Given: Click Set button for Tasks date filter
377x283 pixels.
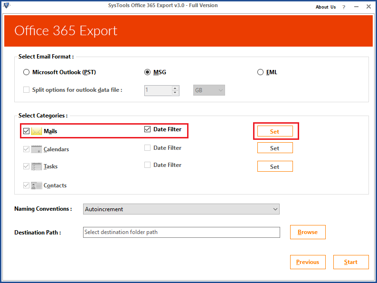Looking at the screenshot, I should (275, 166).
